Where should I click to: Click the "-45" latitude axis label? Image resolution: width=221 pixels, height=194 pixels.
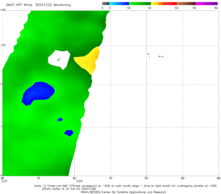point(3,45)
